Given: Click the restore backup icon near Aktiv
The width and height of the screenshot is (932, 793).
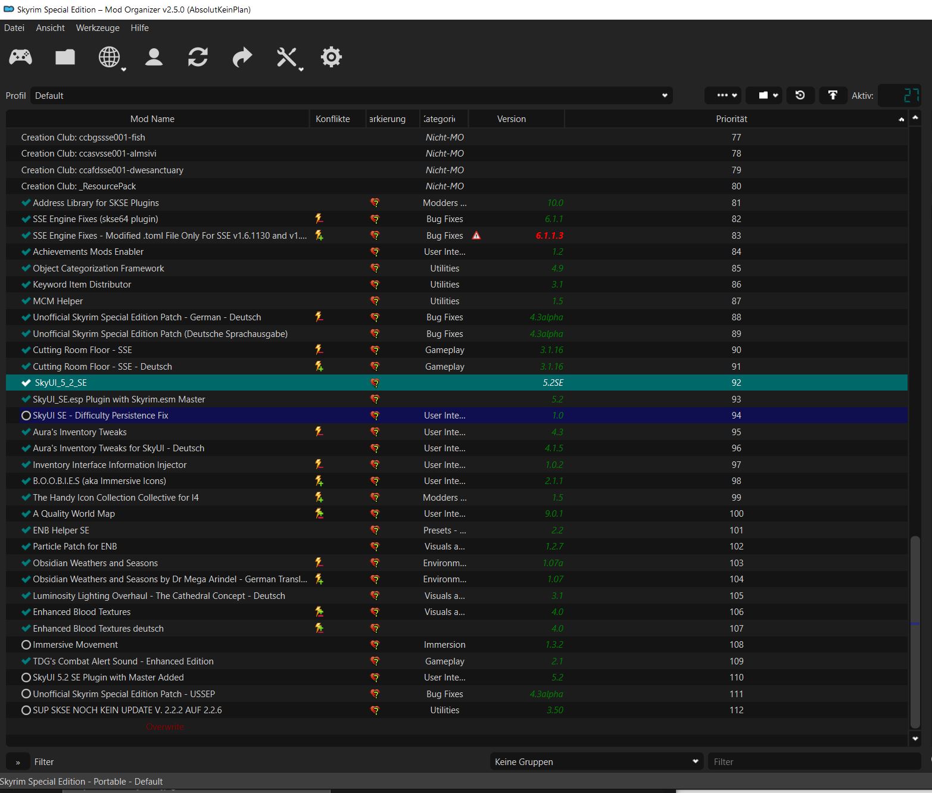Looking at the screenshot, I should (800, 95).
